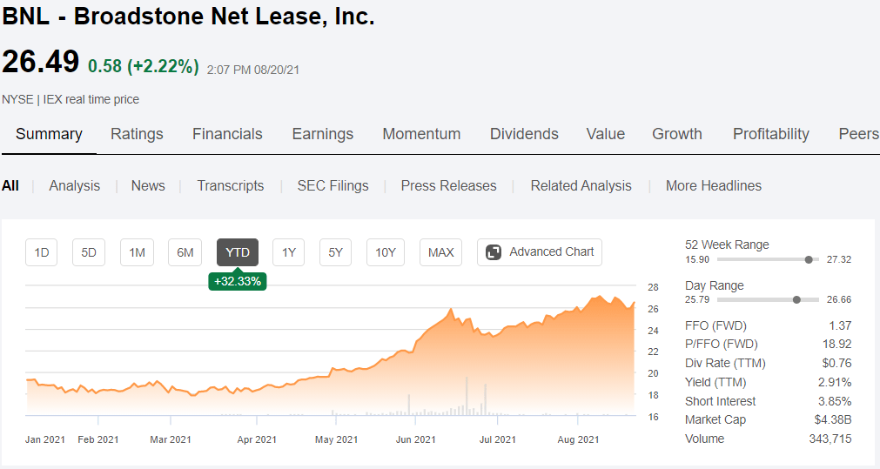880x469 pixels.
Task: Click the P/FFO (FWD) value 18.92
Action: click(x=836, y=344)
